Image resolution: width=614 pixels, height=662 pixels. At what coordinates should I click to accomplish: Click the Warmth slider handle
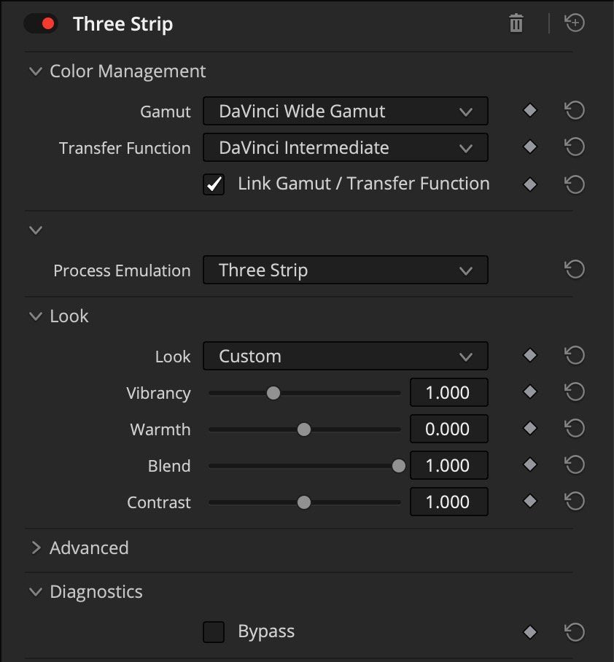(x=304, y=429)
